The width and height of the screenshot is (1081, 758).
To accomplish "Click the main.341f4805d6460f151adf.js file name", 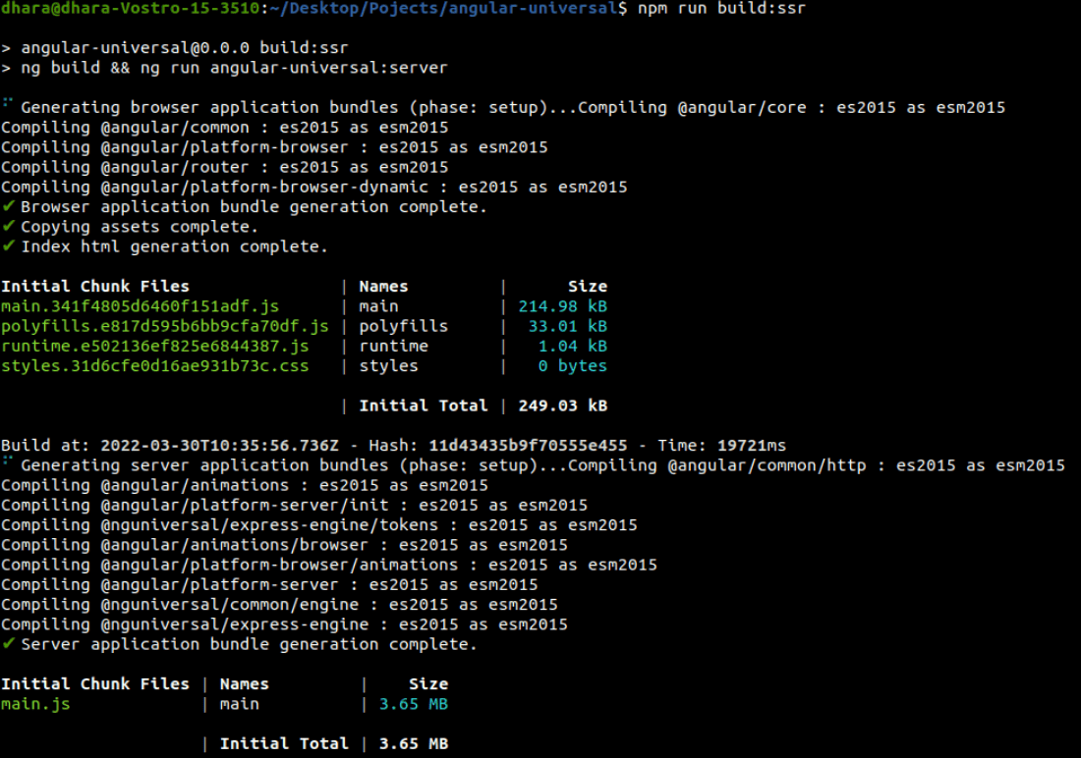I will pos(140,306).
